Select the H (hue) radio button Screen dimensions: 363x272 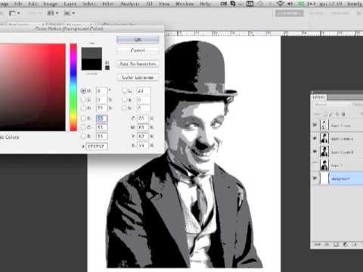coord(83,91)
